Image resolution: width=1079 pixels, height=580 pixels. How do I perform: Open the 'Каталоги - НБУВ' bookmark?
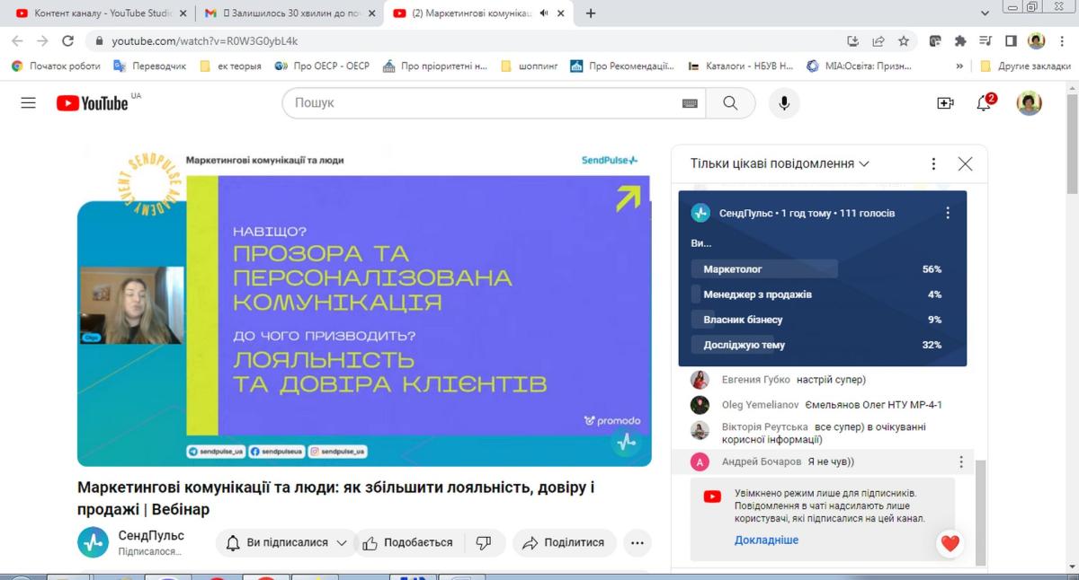click(x=740, y=66)
